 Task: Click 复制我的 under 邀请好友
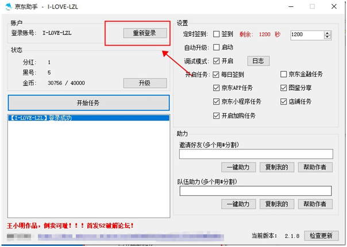click(277, 167)
